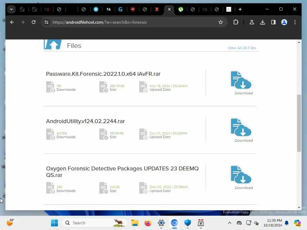Show hidden system tray icons chevron
Viewport: 307px width, 230px height.
click(230, 223)
